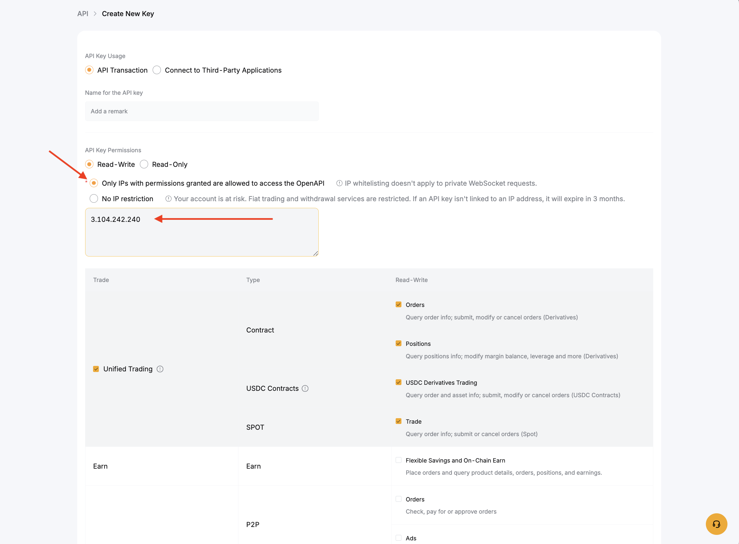739x544 pixels.
Task: Select No IP restriction option
Action: pos(94,198)
